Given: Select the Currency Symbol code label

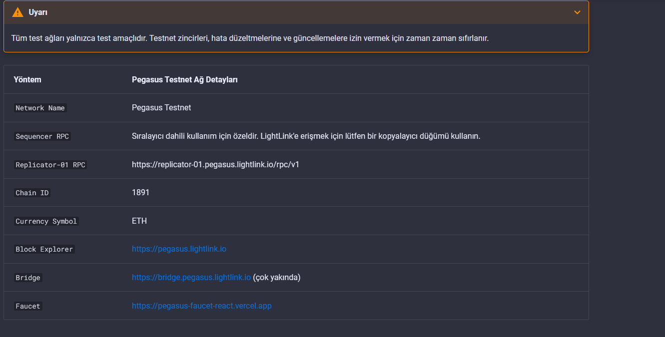Looking at the screenshot, I should 46,221.
